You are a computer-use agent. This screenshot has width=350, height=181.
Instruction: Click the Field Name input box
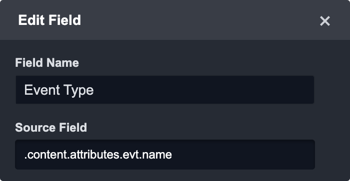(x=165, y=90)
